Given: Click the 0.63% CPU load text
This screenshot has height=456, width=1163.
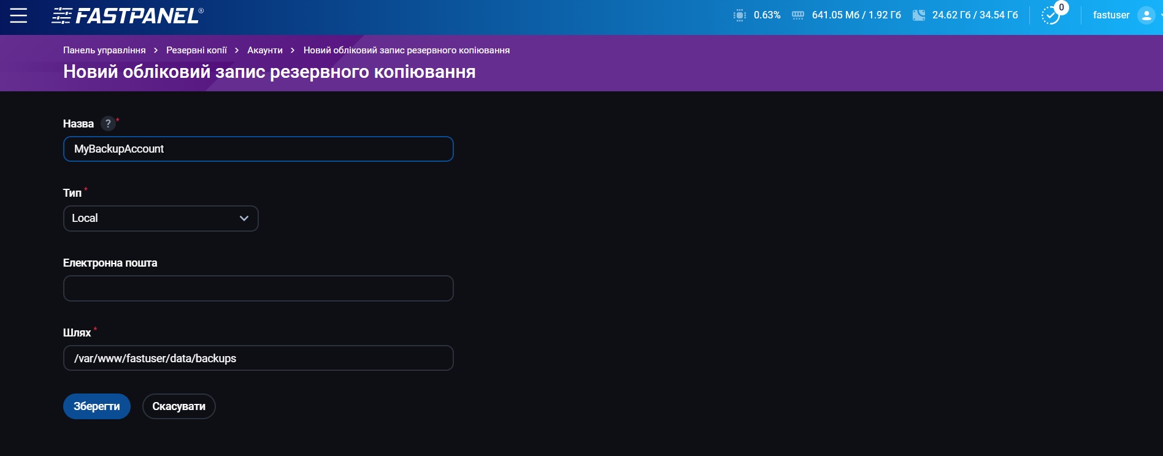Looking at the screenshot, I should (x=767, y=15).
